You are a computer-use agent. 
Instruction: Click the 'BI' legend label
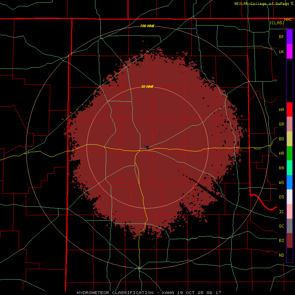281,241
